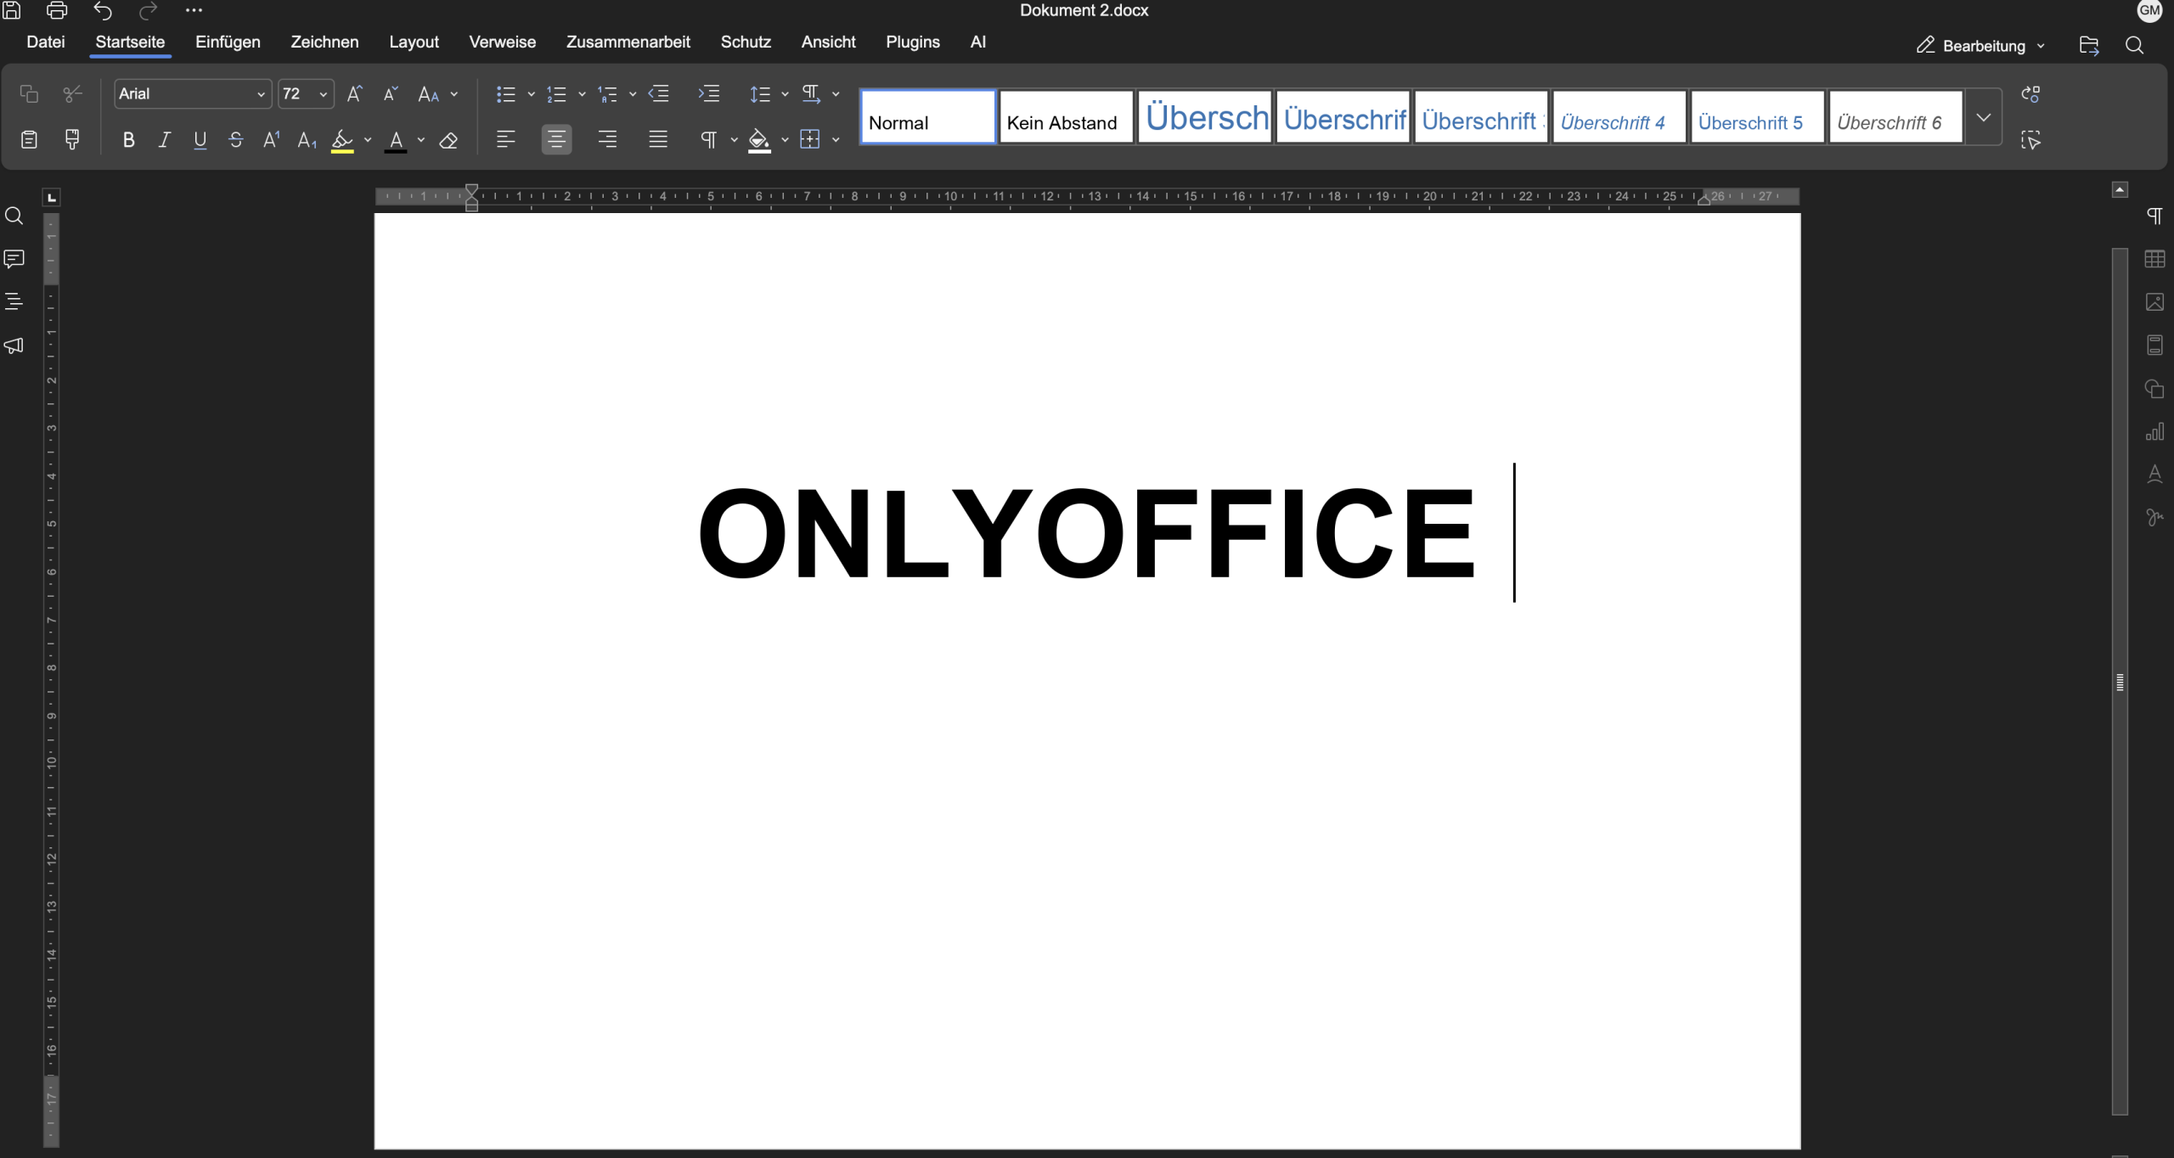Screen dimensions: 2174x1158
Task: Toggle bold formatting
Action: click(129, 140)
